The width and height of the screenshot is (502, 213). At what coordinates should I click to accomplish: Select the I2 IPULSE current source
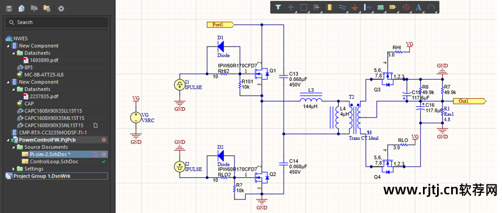tap(180, 167)
